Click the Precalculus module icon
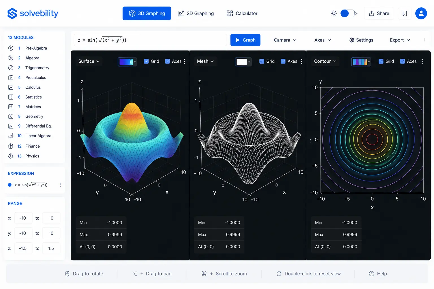434x289 pixels. point(11,78)
